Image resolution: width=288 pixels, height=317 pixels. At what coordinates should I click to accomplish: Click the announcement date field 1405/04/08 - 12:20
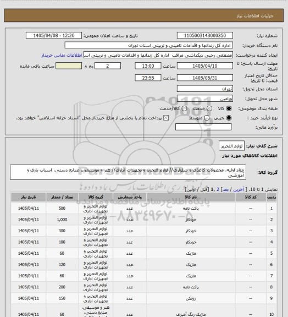click(54, 35)
